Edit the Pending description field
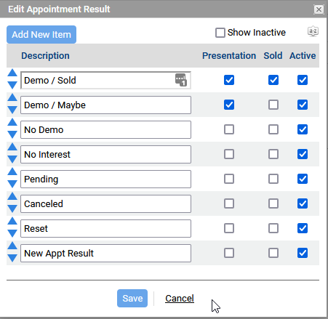Screen dimensions: 328x319 coord(105,179)
